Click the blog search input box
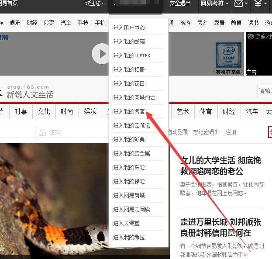 [265, 91]
